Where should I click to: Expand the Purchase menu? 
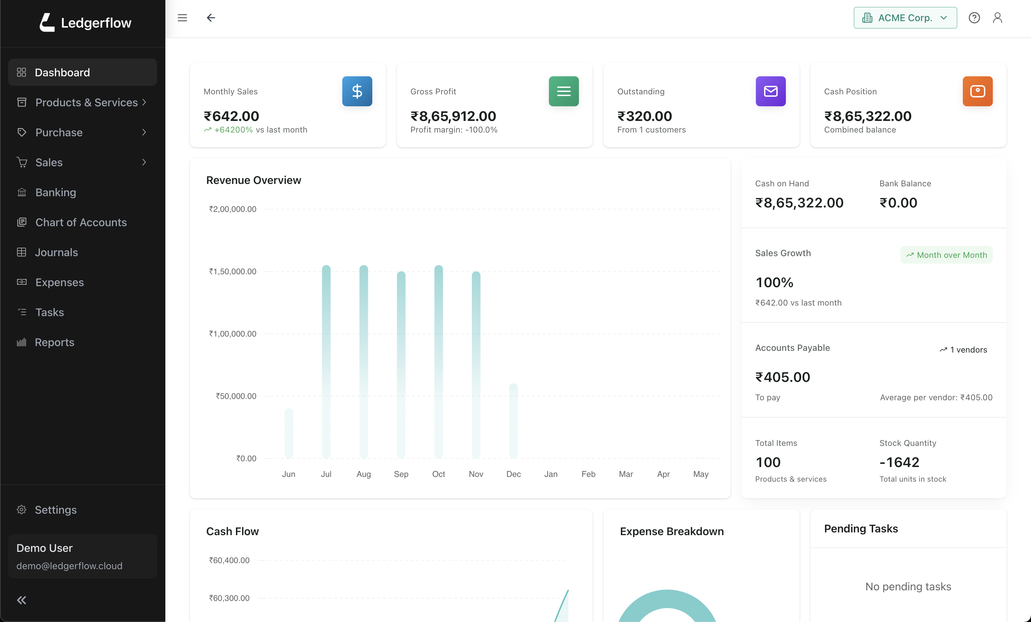tap(59, 133)
